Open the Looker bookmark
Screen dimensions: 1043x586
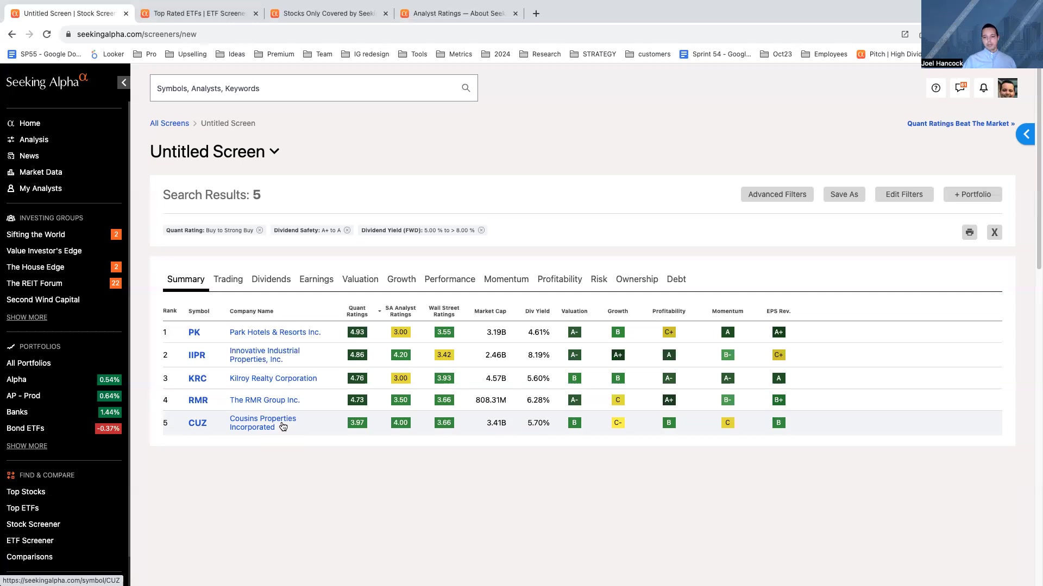click(108, 54)
